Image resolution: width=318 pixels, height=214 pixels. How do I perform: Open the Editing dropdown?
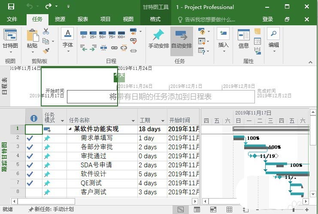pos(274,51)
